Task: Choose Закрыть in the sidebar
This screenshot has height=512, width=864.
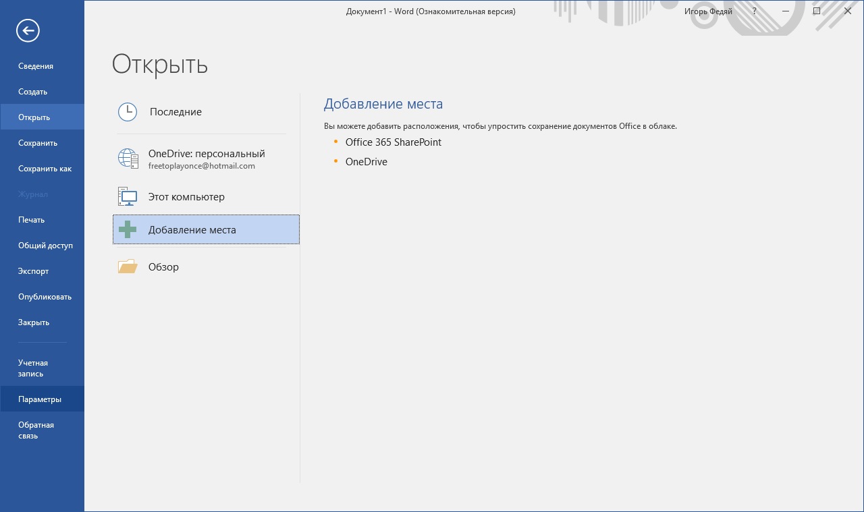Action: 42,322
